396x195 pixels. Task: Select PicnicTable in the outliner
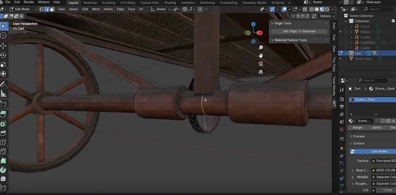363,59
